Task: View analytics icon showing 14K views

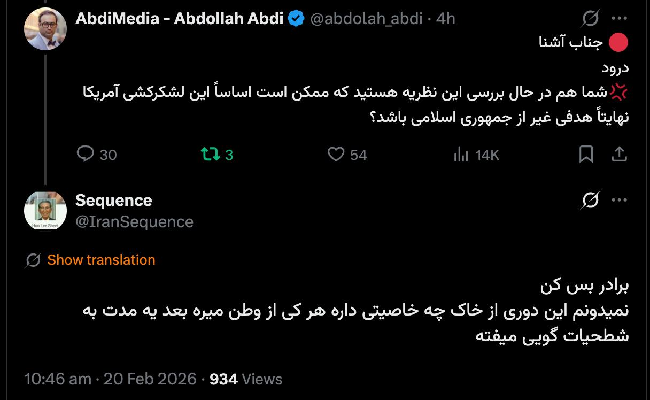Action: click(x=461, y=155)
